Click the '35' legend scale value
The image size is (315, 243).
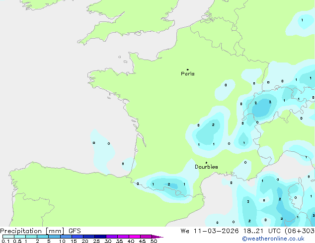tap(119, 241)
